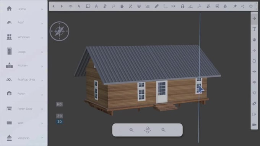Click the clock history icon

click(x=251, y=6)
